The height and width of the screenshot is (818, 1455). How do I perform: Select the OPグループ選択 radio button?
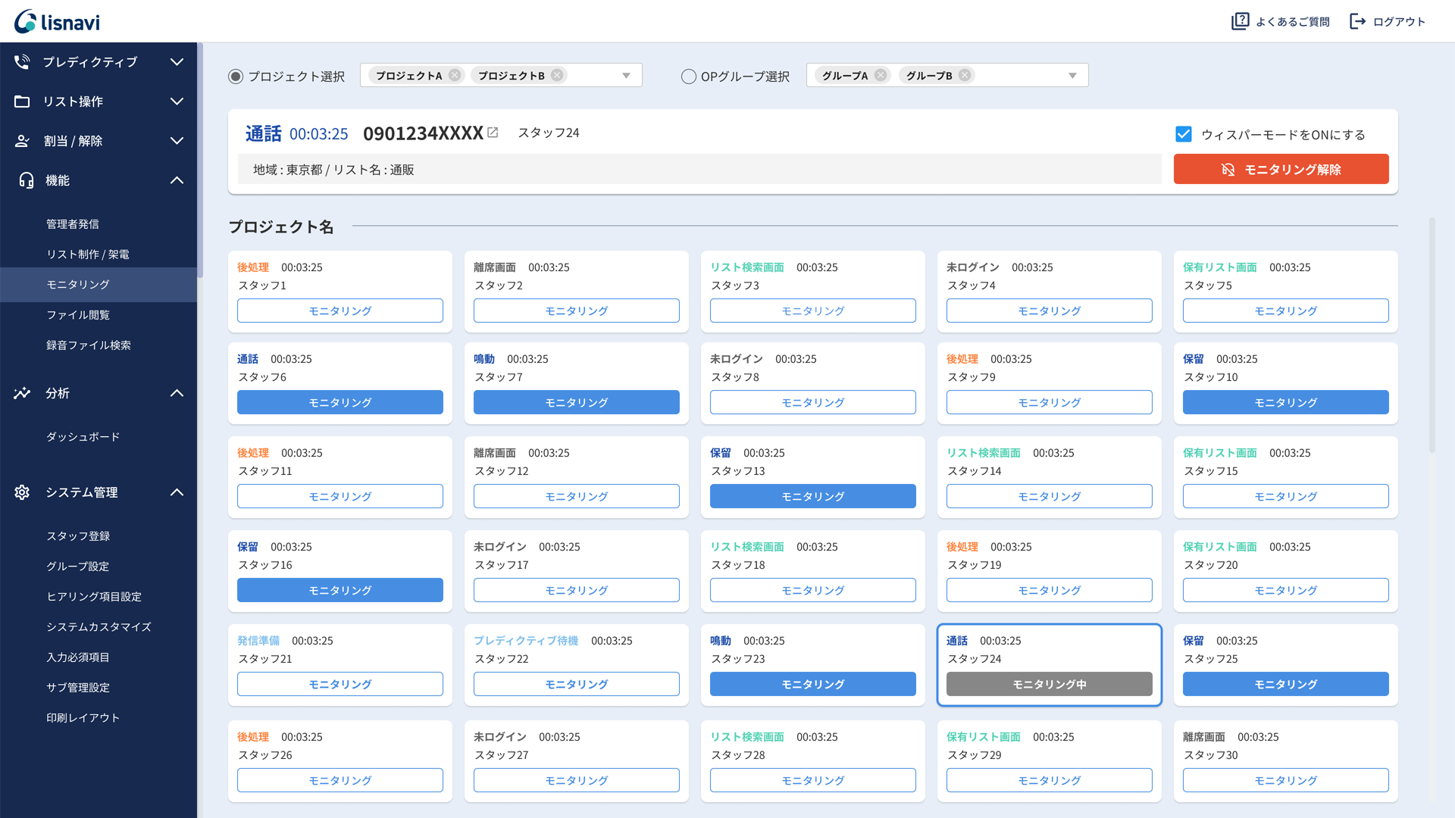pyautogui.click(x=688, y=76)
